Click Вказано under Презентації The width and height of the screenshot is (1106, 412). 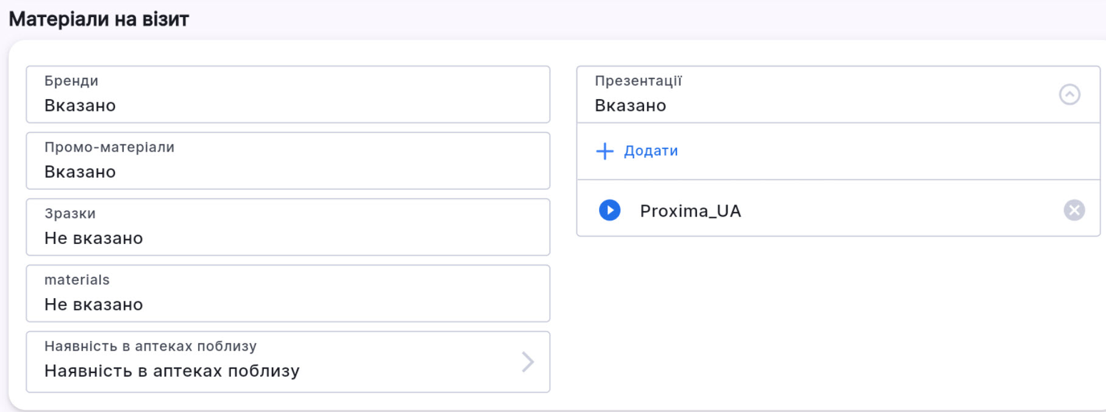click(630, 105)
